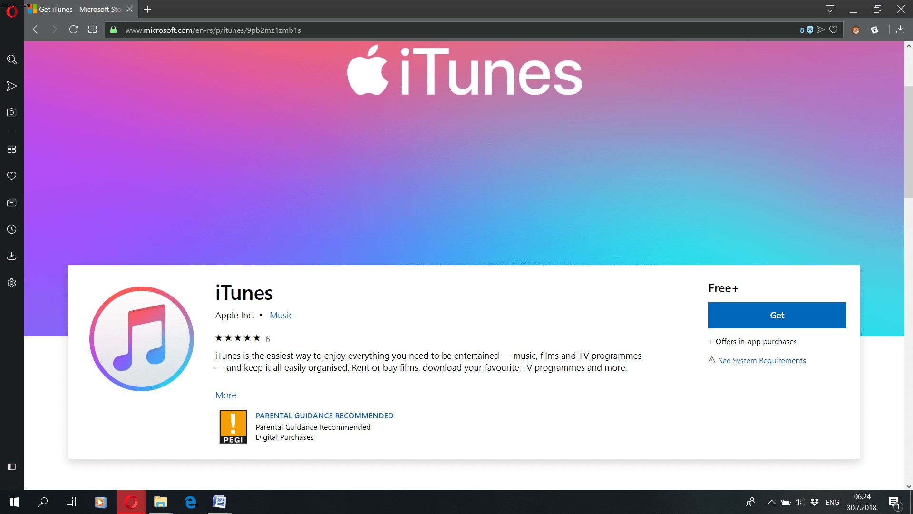
Task: Open the white square extension icon in the toolbar
Action: [x=874, y=30]
